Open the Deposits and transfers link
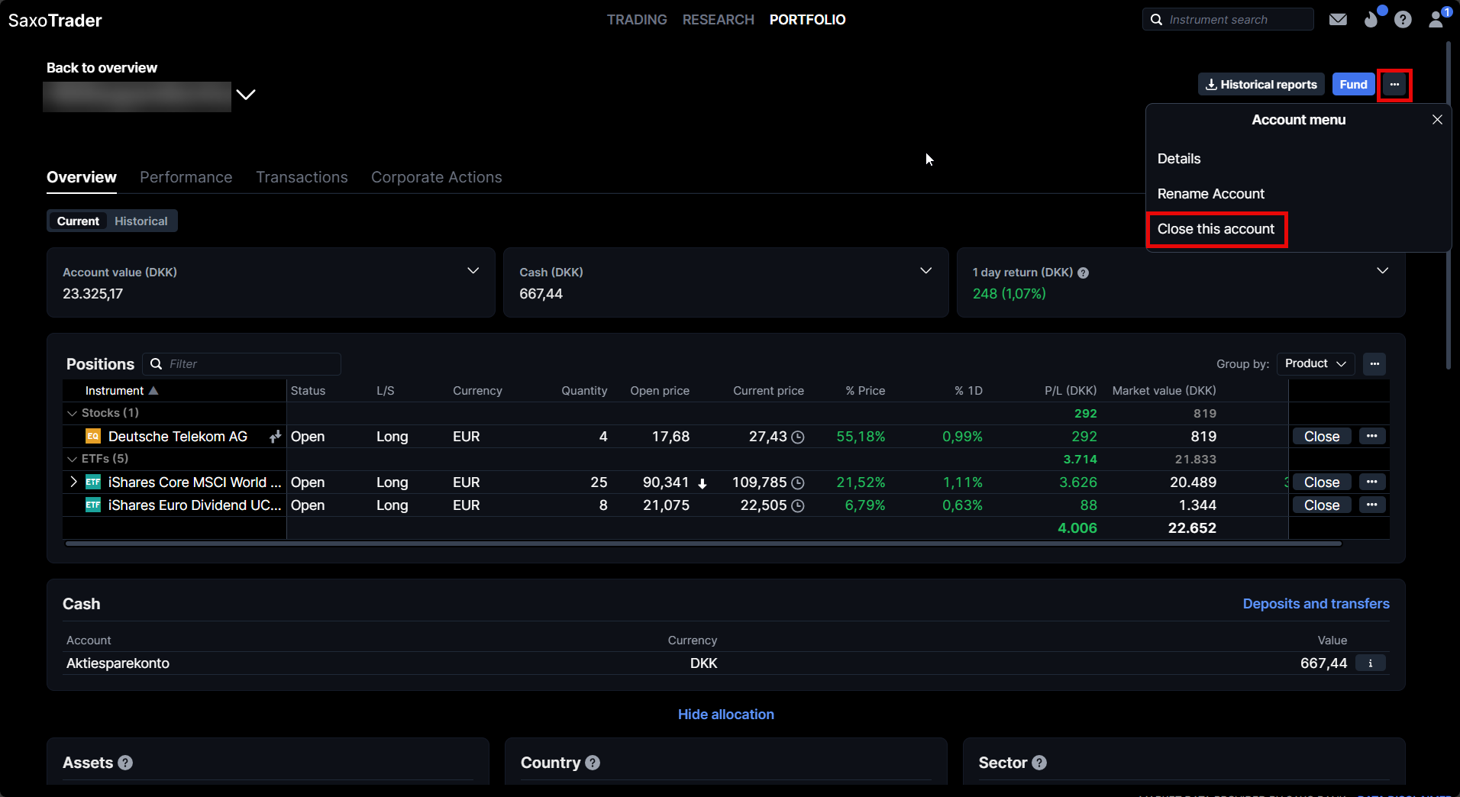Screen dimensions: 1460x797 point(1316,604)
